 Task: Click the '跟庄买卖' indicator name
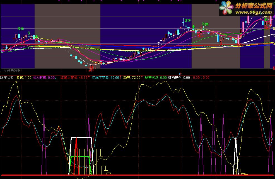click(x=7, y=77)
